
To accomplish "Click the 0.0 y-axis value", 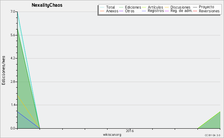I will (13, 128).
